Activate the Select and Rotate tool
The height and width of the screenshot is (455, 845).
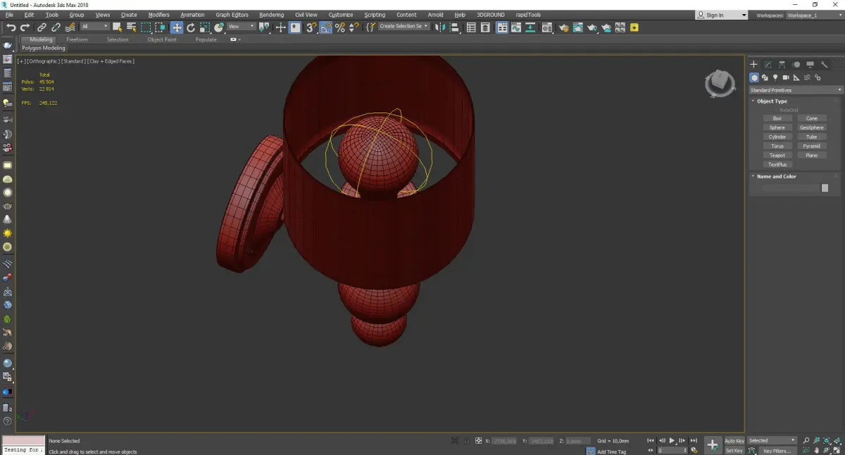tap(191, 27)
